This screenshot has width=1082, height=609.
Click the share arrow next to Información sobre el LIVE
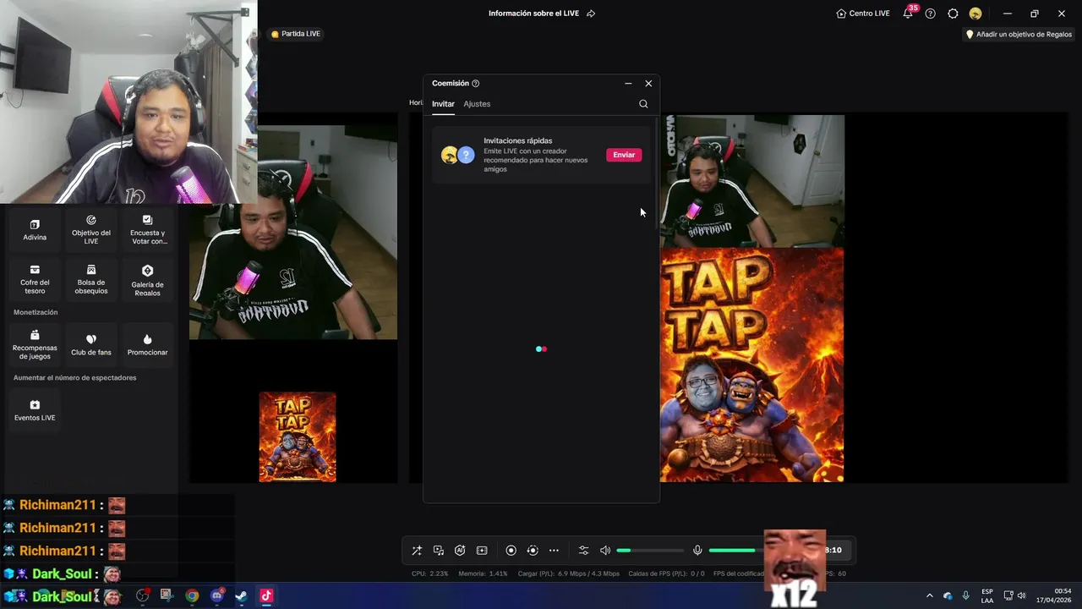[x=591, y=14]
